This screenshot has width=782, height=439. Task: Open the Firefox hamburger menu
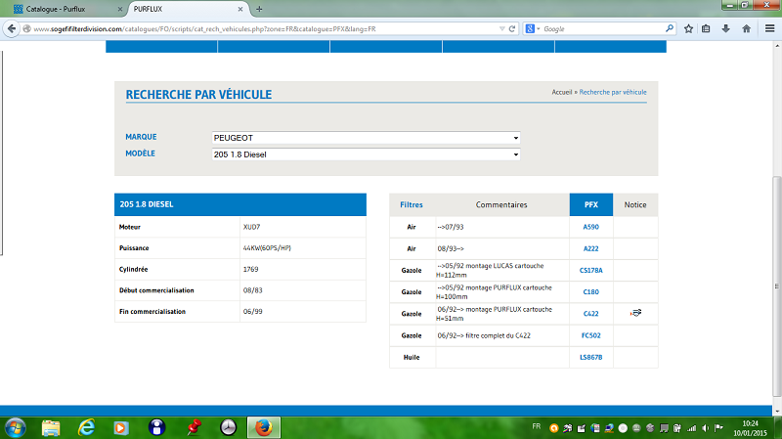[x=769, y=29]
